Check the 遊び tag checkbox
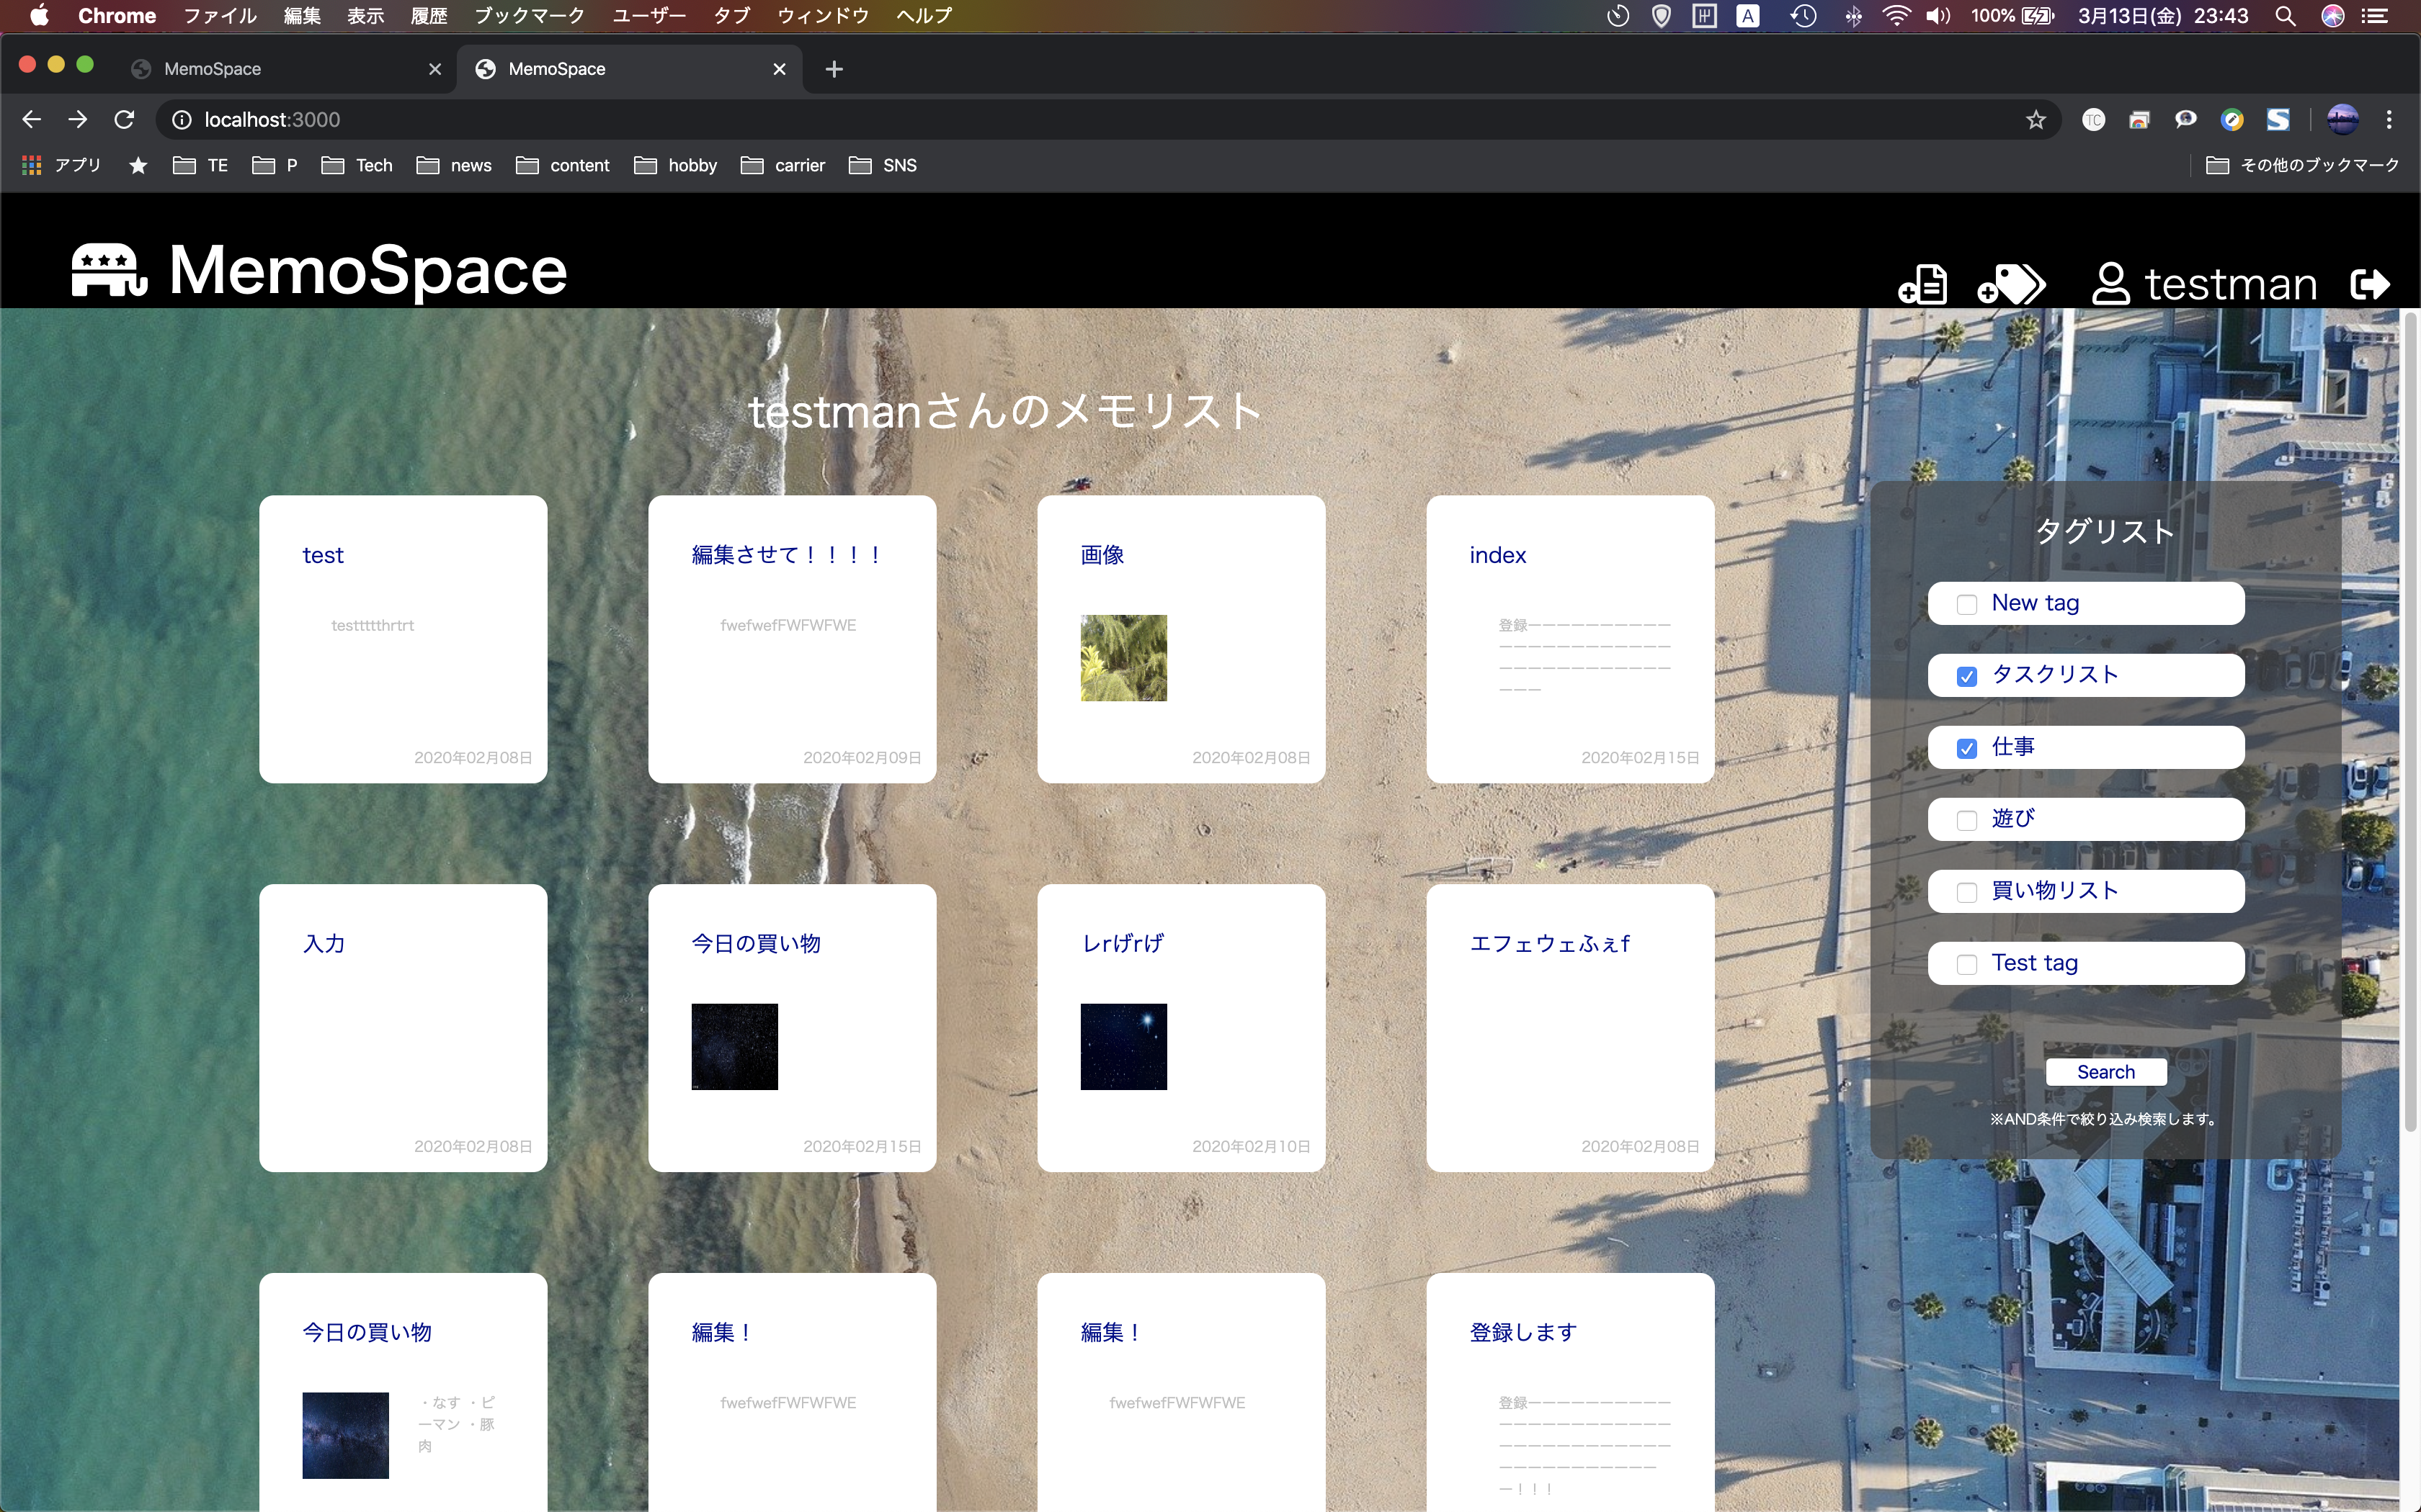This screenshot has height=1512, width=2421. 1967,820
